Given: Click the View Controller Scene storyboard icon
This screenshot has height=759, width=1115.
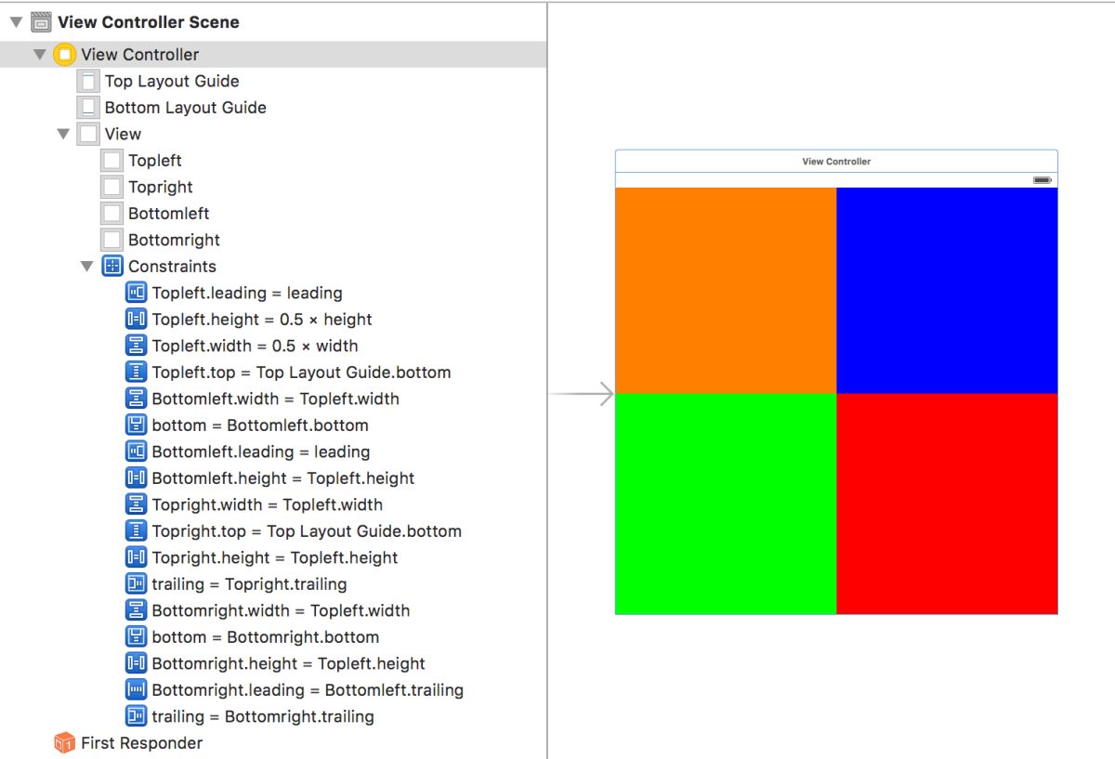Looking at the screenshot, I should click(x=41, y=21).
